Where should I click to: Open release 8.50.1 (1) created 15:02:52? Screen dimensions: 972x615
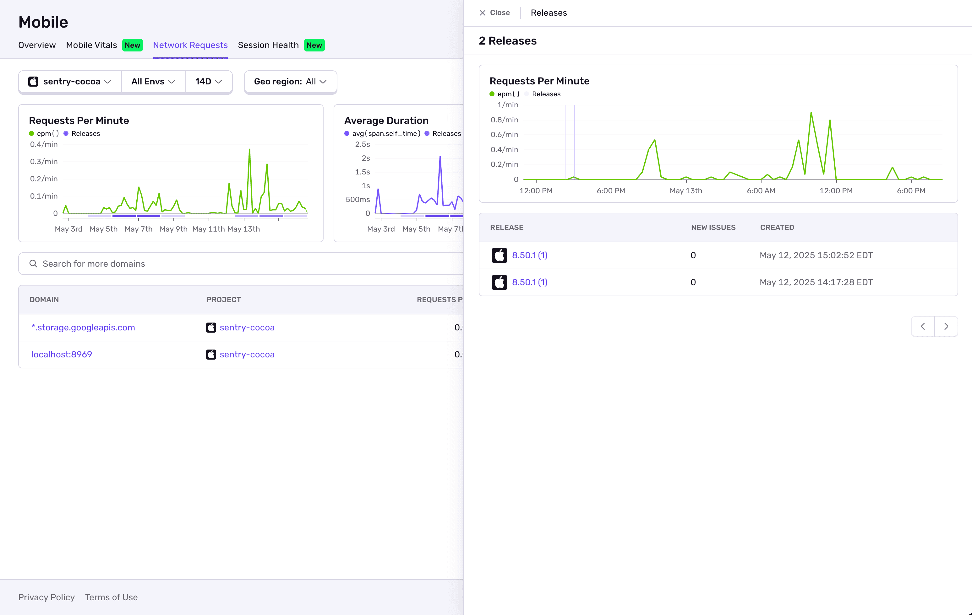530,255
